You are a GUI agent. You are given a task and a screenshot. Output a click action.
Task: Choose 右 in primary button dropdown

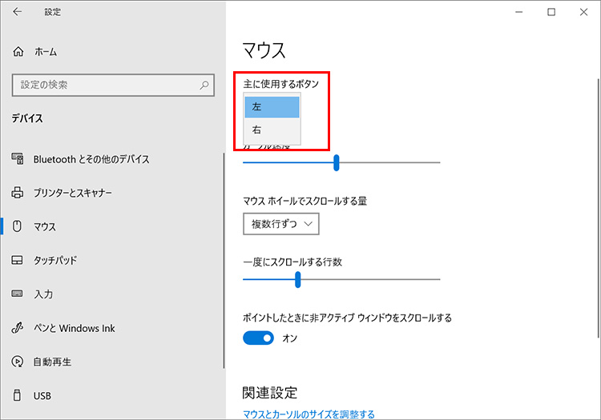pyautogui.click(x=272, y=130)
